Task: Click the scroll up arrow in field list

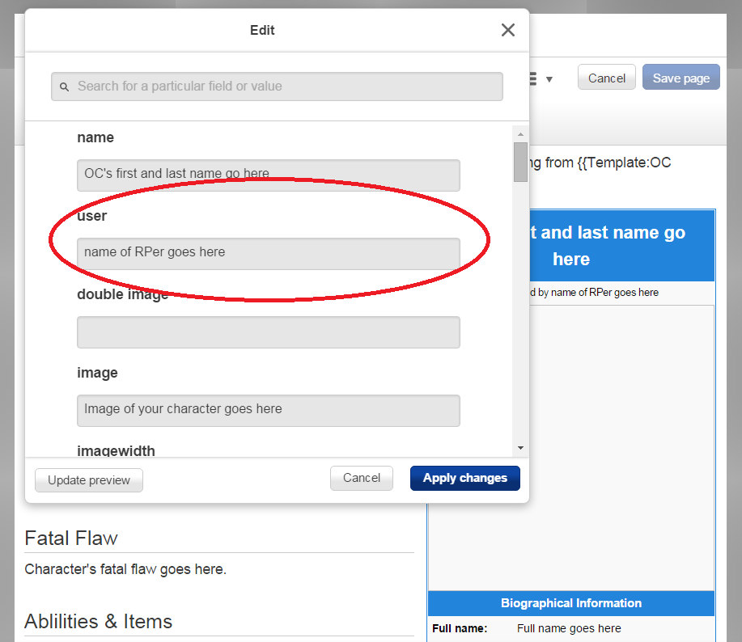Action: point(520,134)
